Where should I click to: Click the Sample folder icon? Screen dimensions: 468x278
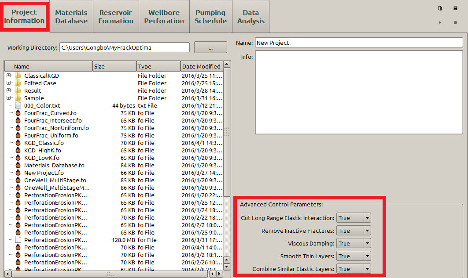pyautogui.click(x=18, y=97)
